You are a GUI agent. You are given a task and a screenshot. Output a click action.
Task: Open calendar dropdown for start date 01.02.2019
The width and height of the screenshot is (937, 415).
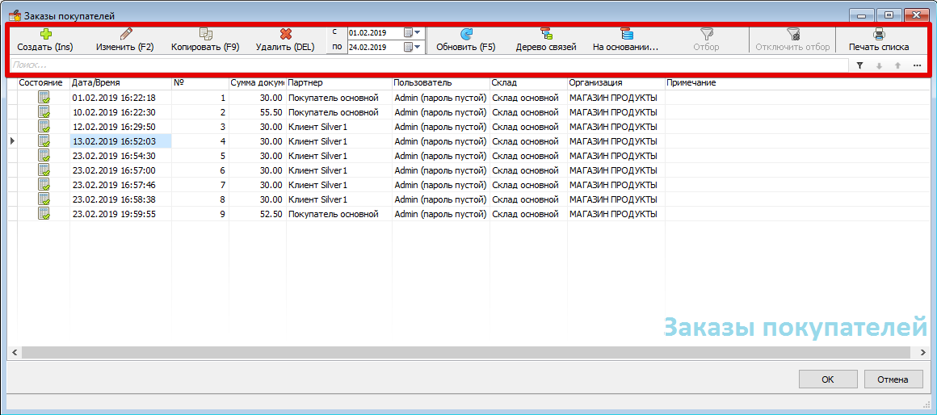point(412,32)
